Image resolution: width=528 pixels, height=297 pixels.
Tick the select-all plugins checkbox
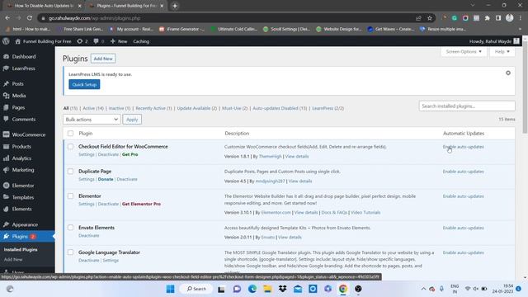70,134
